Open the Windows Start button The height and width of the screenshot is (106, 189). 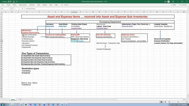click(x=3, y=105)
